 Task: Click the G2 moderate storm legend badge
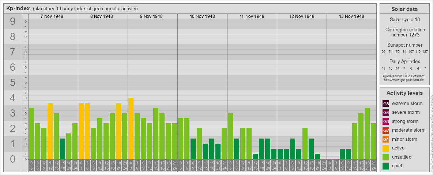click(x=386, y=130)
